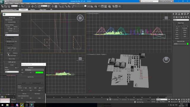
Task: Open File Explorer from the taskbar
Action: click(x=7, y=105)
